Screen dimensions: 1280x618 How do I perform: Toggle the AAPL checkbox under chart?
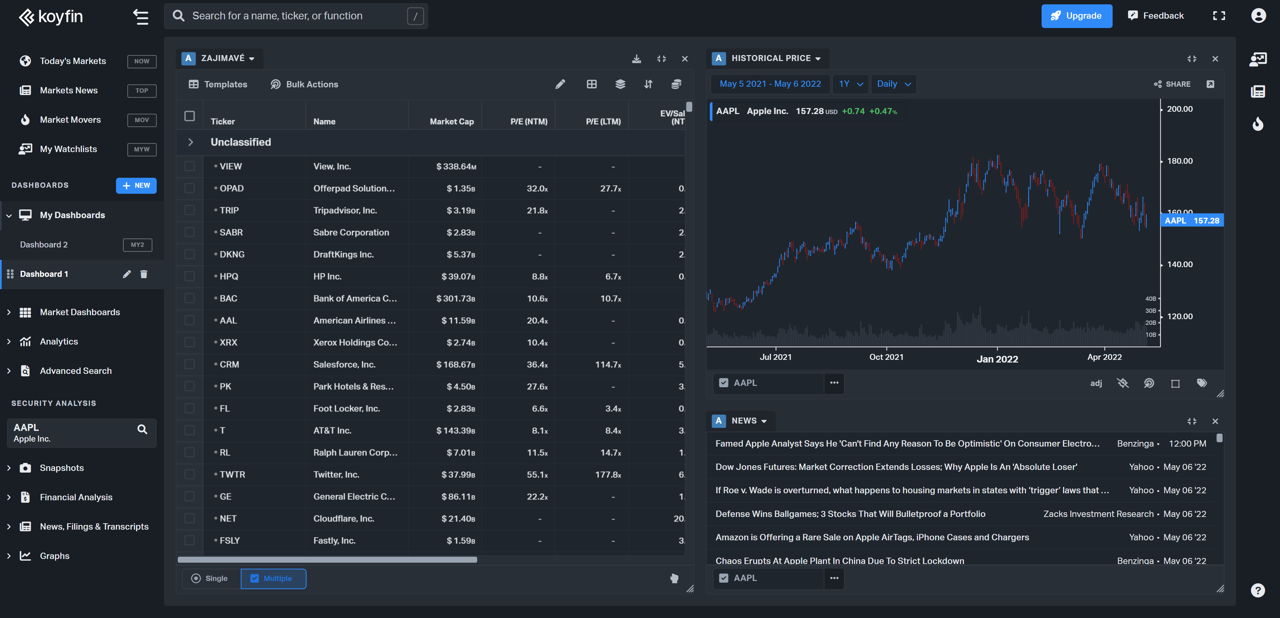click(724, 383)
